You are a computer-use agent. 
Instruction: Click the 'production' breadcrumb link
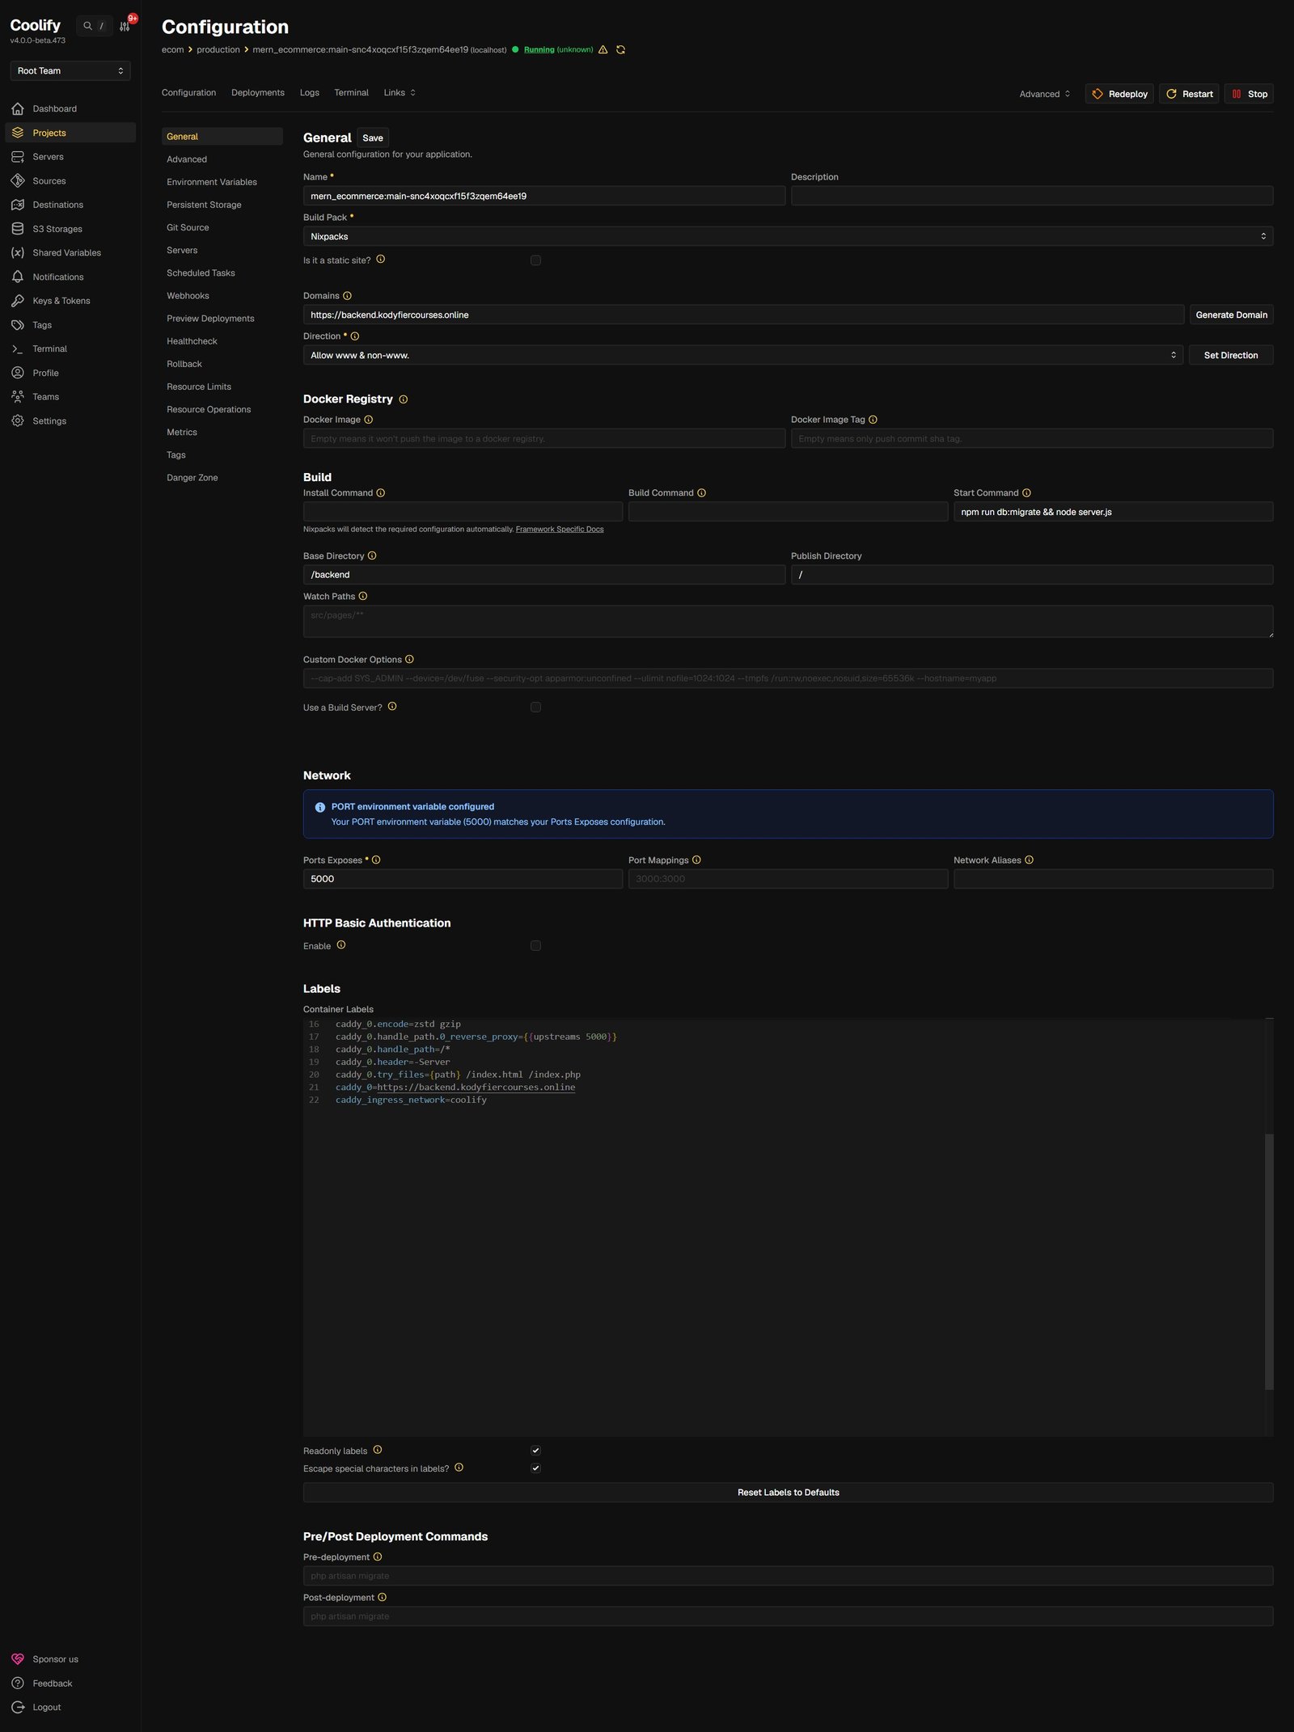218,50
